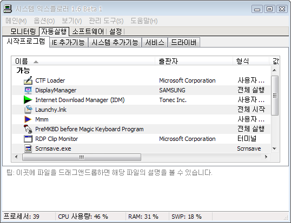
Task: Switch to the 소프트웨어 tab
Action: (x=88, y=31)
